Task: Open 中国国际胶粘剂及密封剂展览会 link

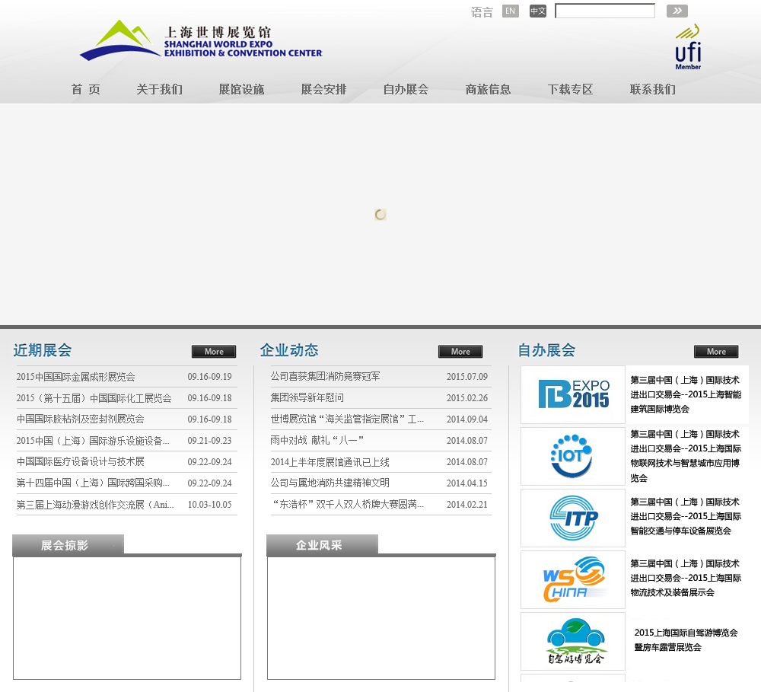Action: click(x=81, y=419)
